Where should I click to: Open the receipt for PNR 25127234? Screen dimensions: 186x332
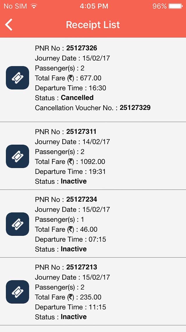[x=93, y=224]
